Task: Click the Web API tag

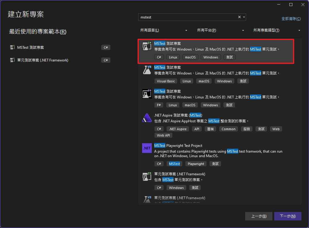Action: pos(163,135)
